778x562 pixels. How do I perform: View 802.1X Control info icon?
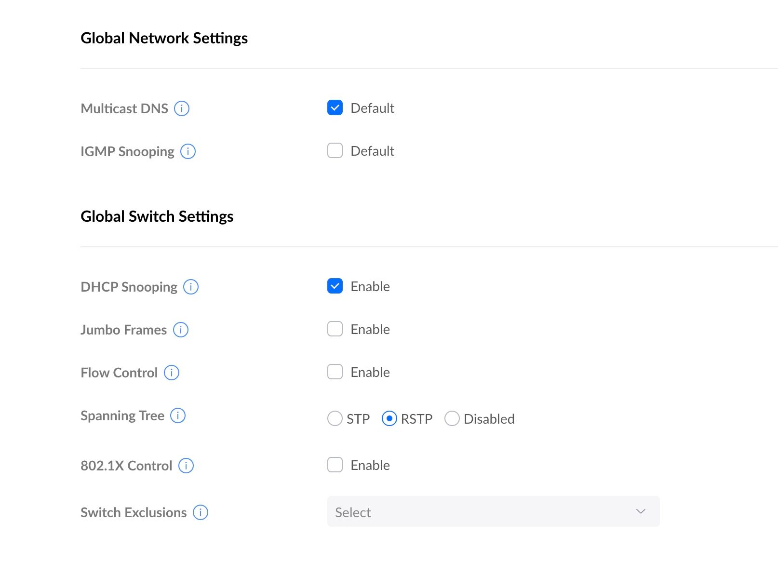pyautogui.click(x=186, y=466)
